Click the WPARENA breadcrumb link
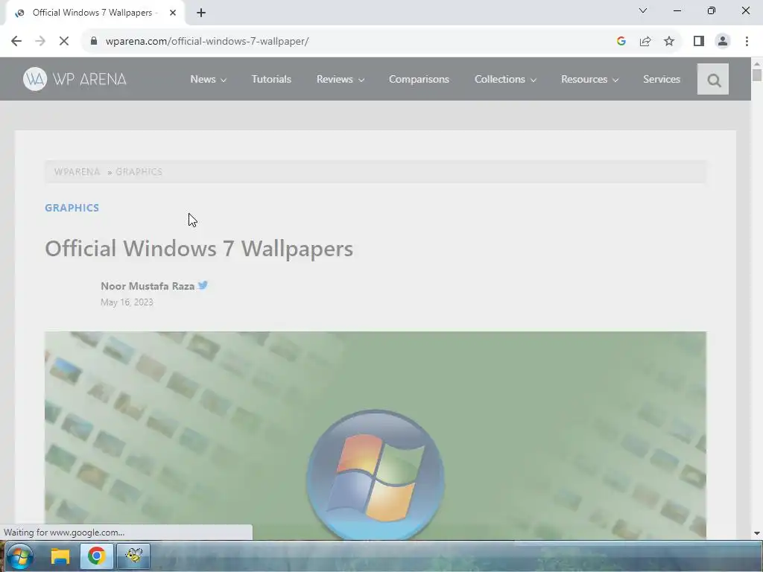This screenshot has height=572, width=763. point(77,172)
